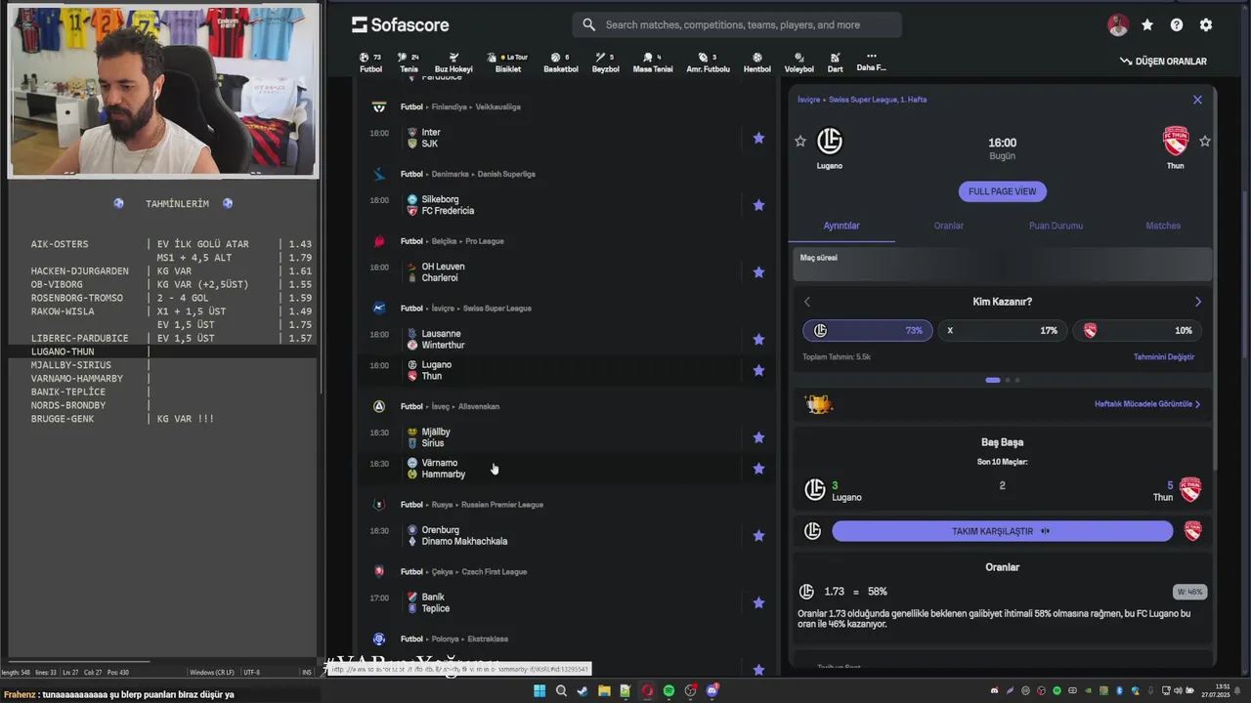Favorite Lugano team with star in panel

pyautogui.click(x=800, y=142)
